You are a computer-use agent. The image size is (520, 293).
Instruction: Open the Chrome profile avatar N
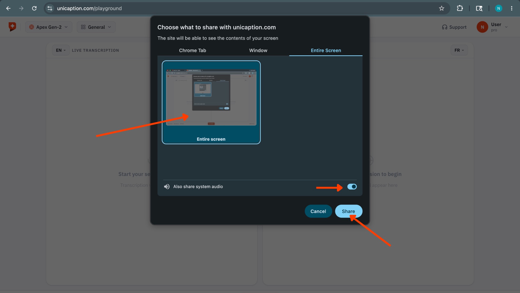498,8
